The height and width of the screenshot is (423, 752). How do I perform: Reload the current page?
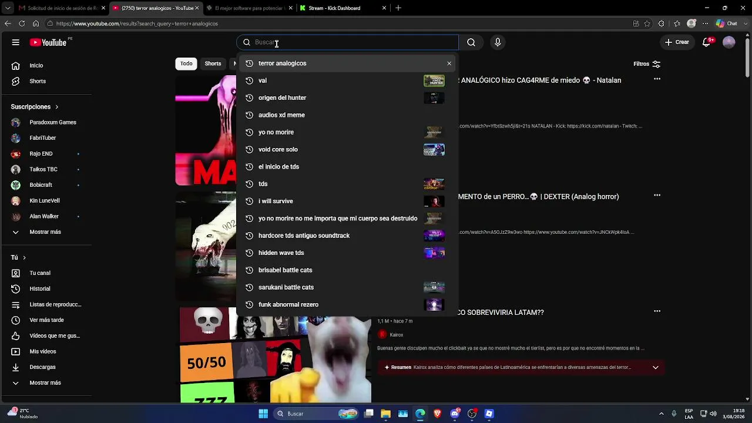22,23
